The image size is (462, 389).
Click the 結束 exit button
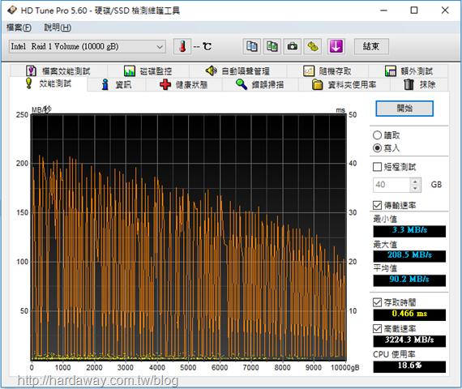[x=371, y=46]
